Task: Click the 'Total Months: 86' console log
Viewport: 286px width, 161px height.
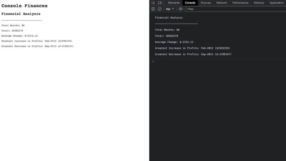Action: 167,30
